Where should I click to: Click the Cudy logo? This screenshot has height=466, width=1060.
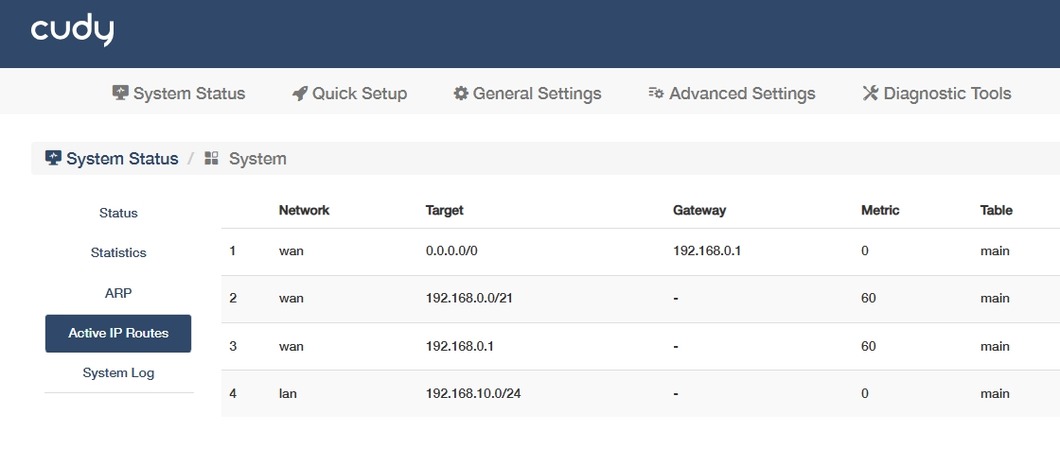72,31
